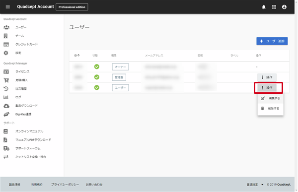Open the hamburger menu icon
This screenshot has width=298, height=192.
[8, 7]
